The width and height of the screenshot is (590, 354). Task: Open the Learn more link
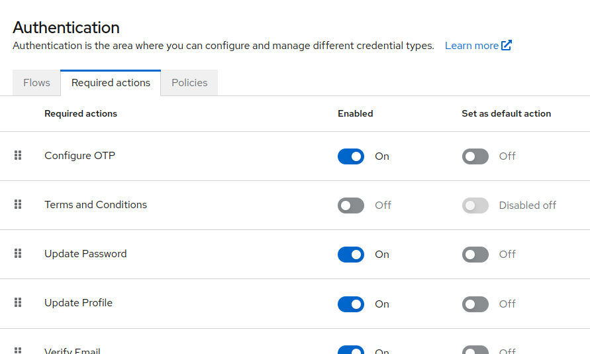pyautogui.click(x=471, y=46)
